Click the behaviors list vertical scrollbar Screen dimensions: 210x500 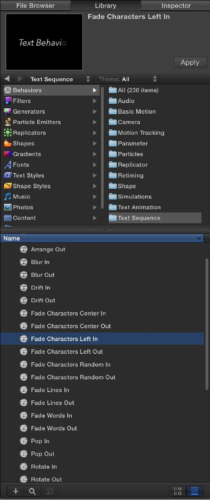[x=207, y=324]
